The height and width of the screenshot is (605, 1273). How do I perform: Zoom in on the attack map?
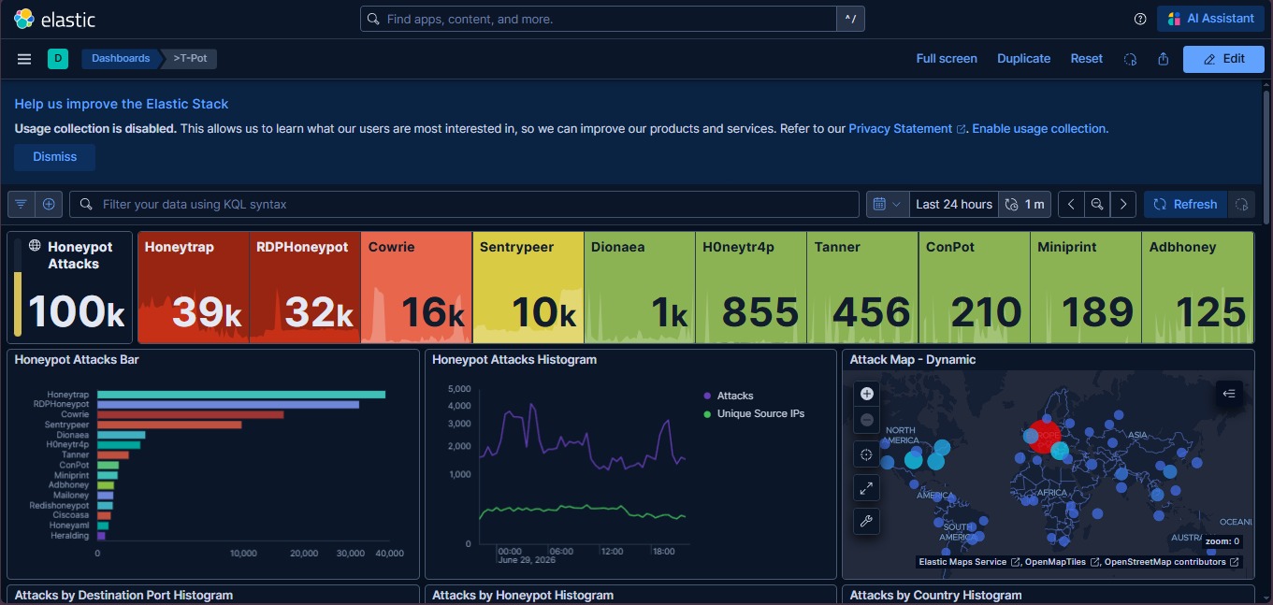(x=866, y=394)
